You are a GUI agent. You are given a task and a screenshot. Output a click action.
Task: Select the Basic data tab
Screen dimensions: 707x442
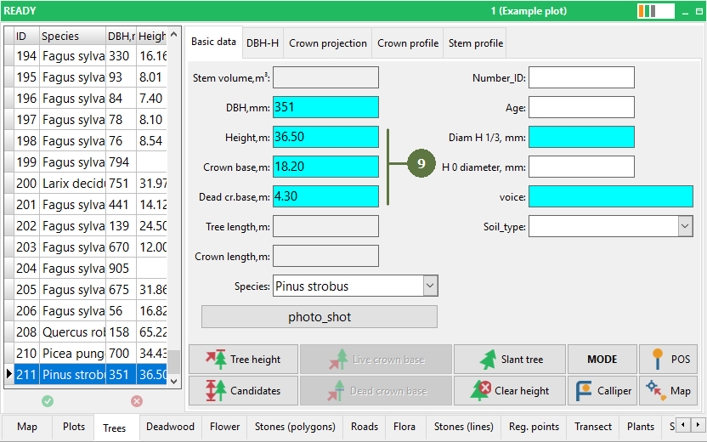click(x=214, y=42)
